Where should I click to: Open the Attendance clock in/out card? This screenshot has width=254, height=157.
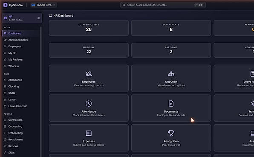coord(89,108)
